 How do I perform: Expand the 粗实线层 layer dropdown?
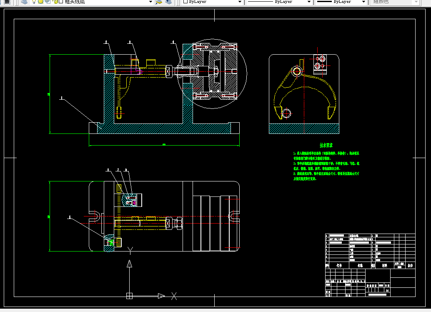(x=150, y=2)
